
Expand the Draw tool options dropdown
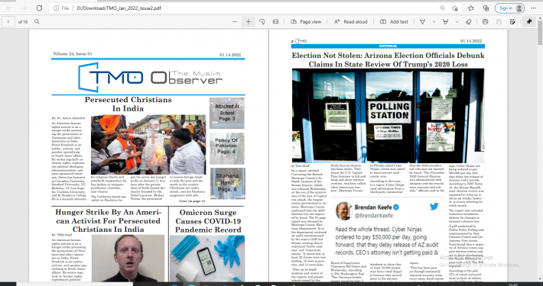434,22
